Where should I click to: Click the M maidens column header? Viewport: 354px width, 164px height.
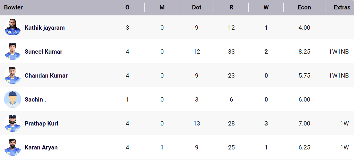click(162, 8)
